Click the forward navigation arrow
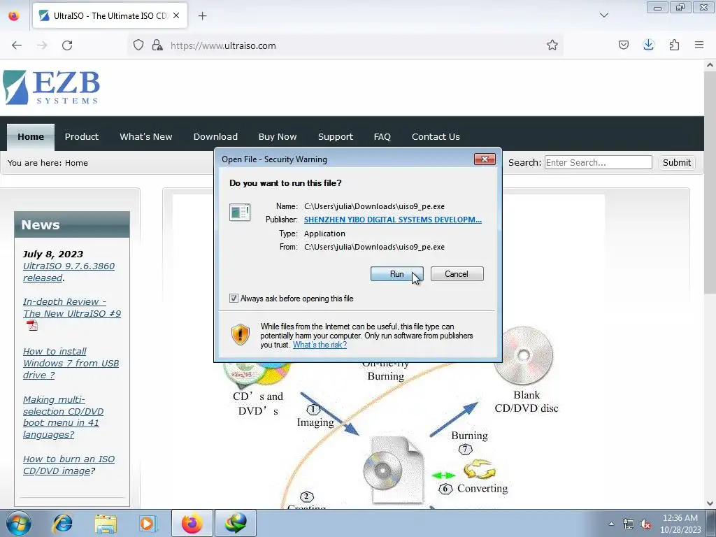Screen dimensions: 716x537 click(42, 45)
